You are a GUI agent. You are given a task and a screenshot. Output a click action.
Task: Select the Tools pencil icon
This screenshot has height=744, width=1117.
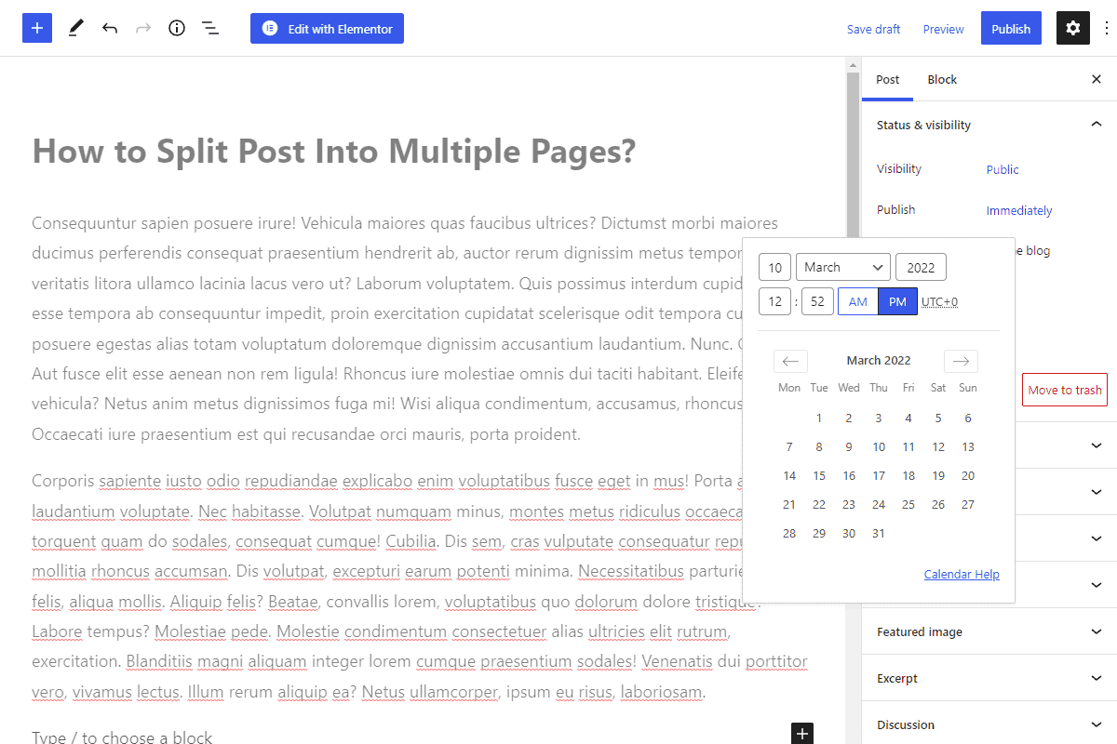[75, 28]
